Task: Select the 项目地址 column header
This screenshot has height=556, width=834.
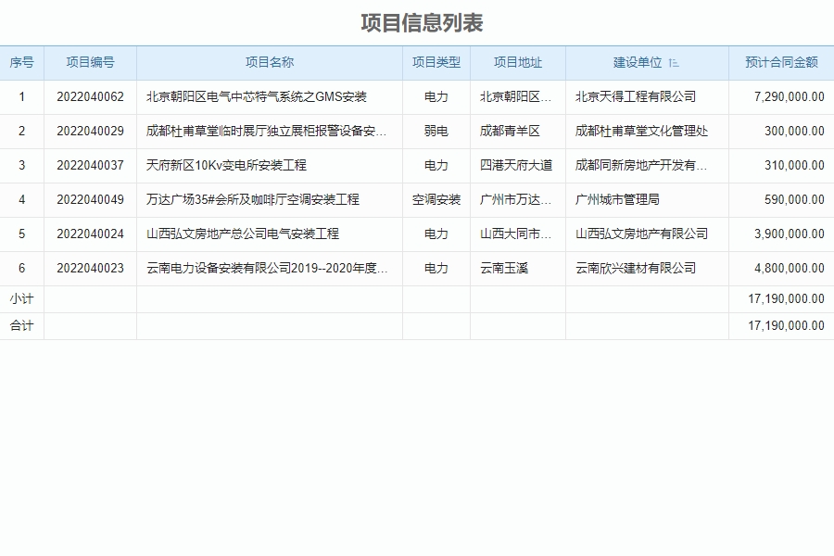Action: coord(518,63)
